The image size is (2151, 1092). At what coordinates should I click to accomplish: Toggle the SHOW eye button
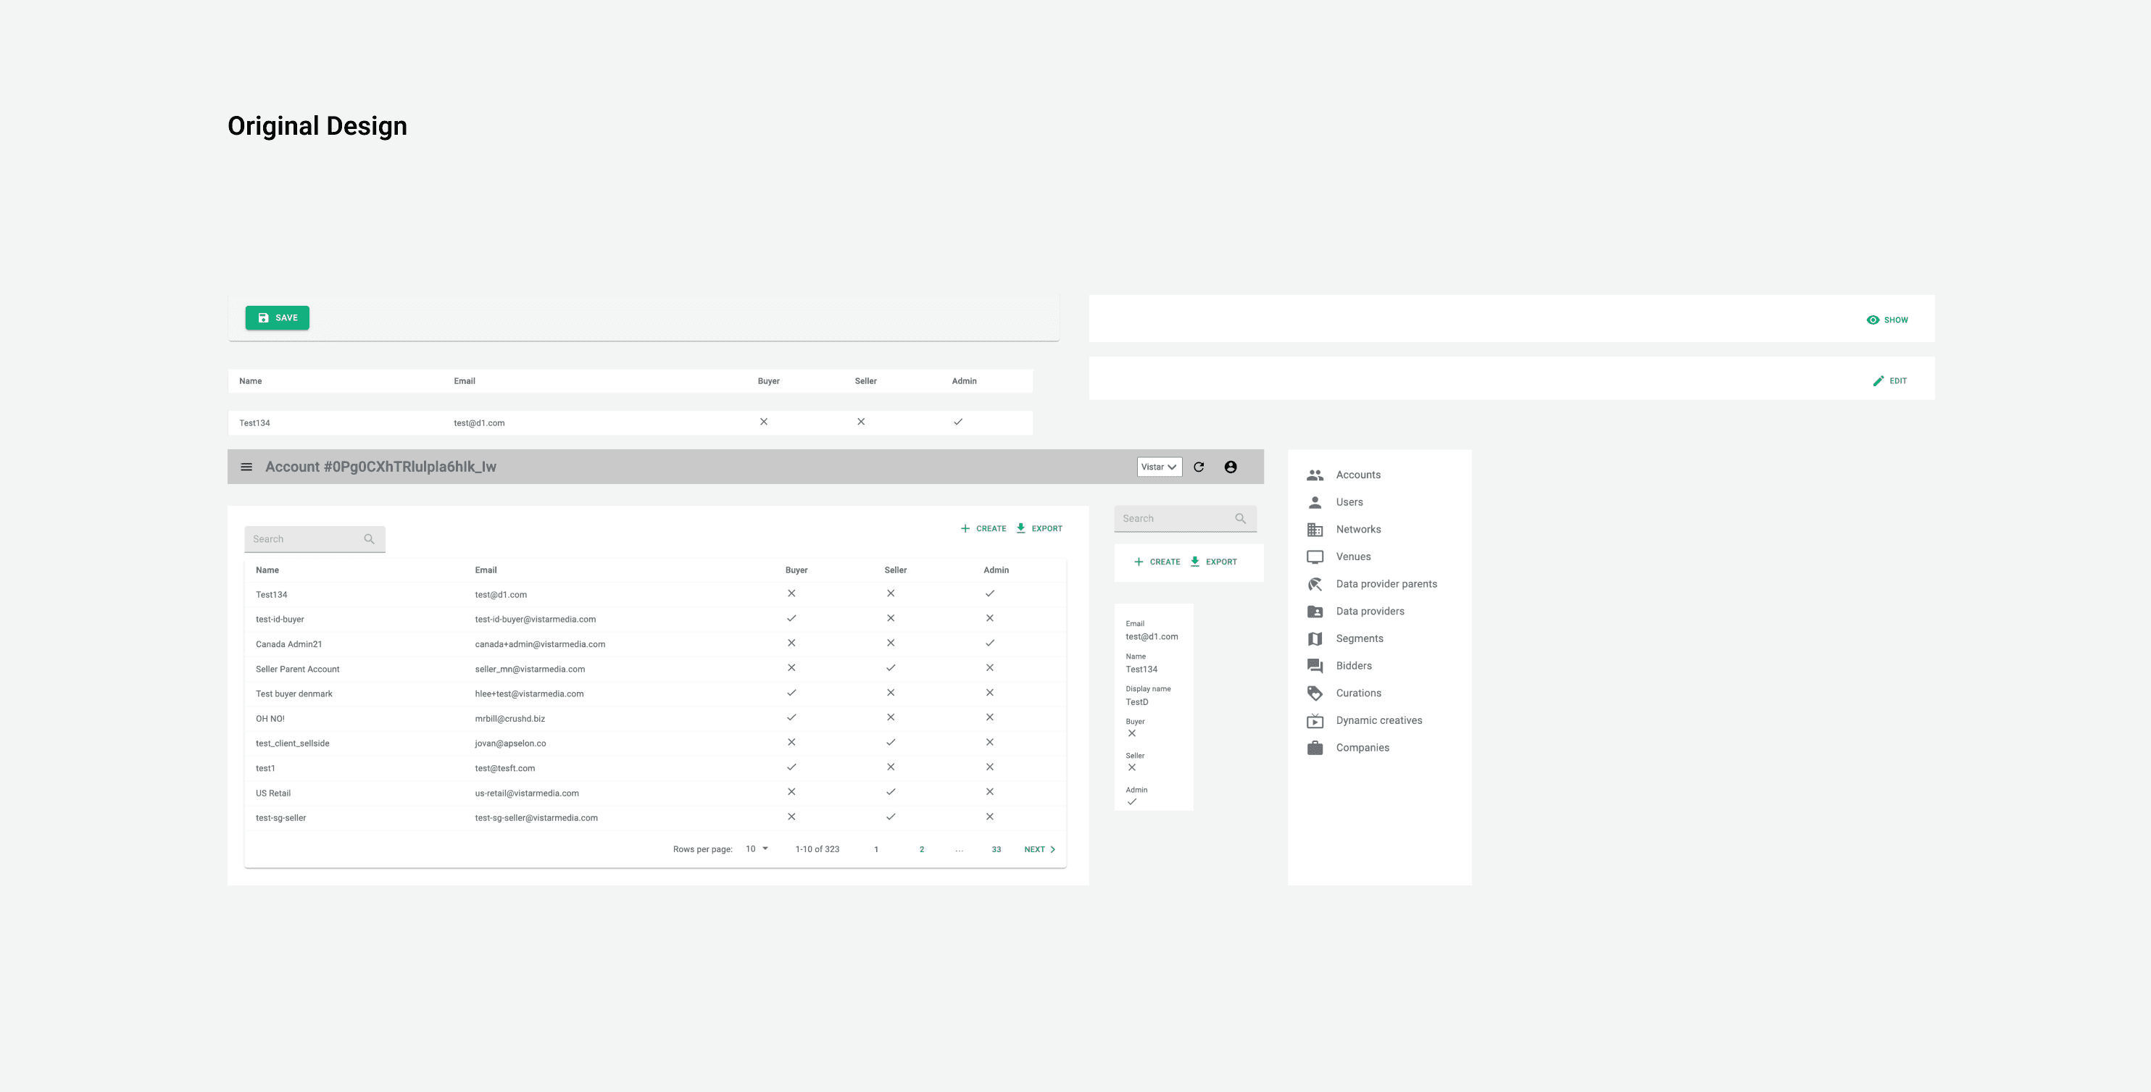click(x=1887, y=320)
